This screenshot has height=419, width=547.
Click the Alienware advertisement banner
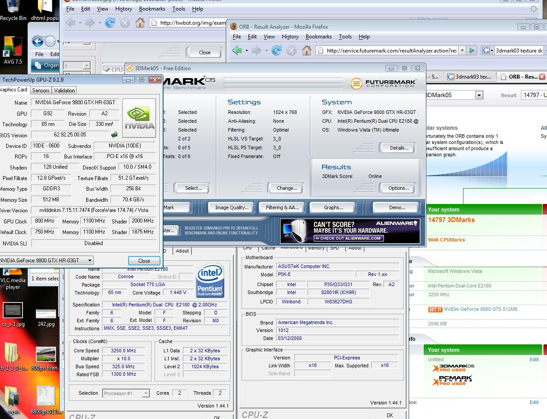pos(349,230)
